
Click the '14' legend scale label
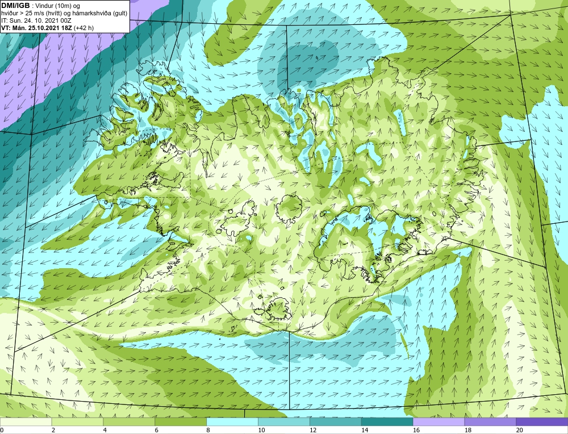pos(365,430)
